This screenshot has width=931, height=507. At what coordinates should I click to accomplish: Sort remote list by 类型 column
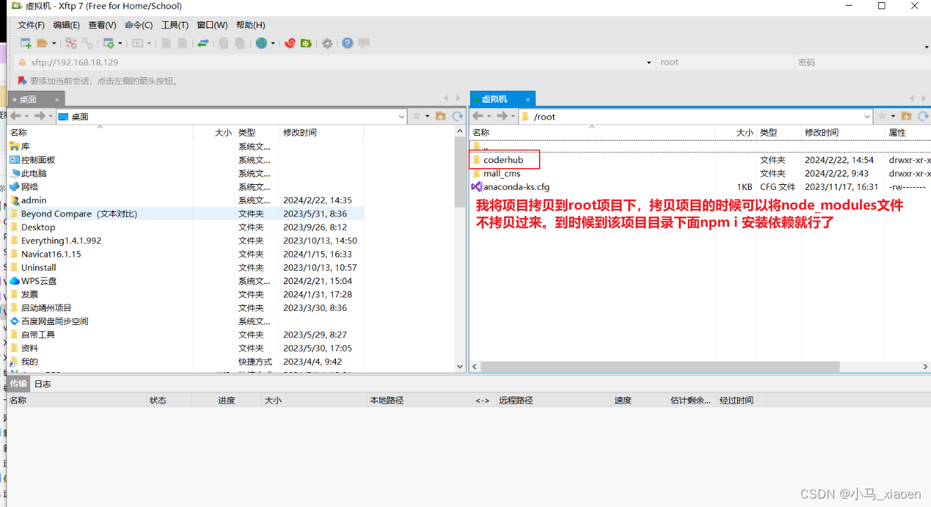pos(779,132)
